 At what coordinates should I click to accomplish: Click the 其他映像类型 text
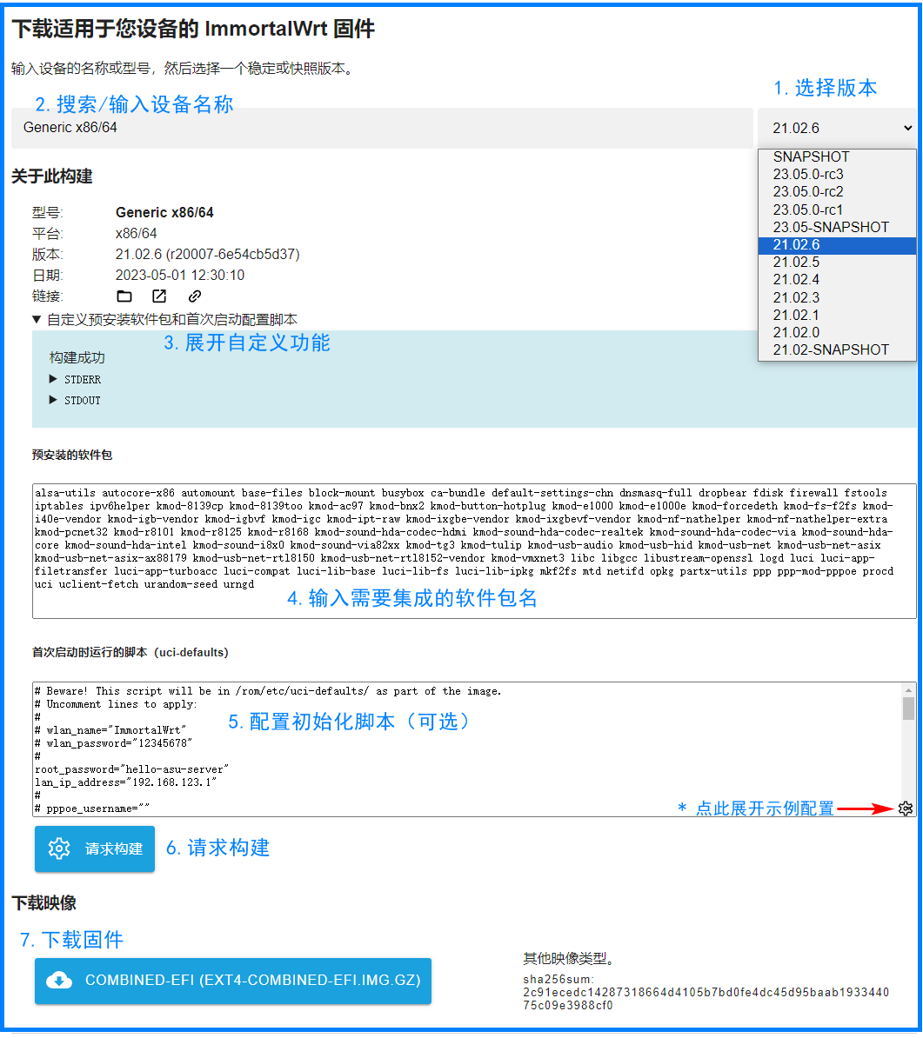(570, 959)
